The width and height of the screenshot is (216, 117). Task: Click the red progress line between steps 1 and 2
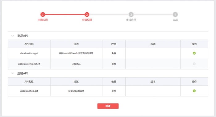65,15
